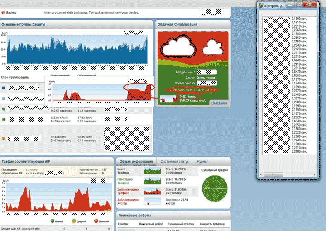Image resolution: width=326 pixels, height=244 pixels.
Task: Click the В среднем: 21.19 хостов value
Action: tap(177, 202)
